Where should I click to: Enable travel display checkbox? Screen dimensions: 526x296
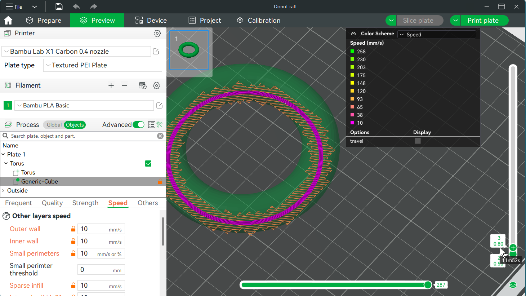pyautogui.click(x=418, y=141)
